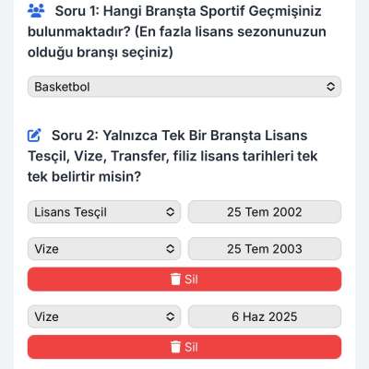Click the arrows on the Basketbol select

[330, 87]
